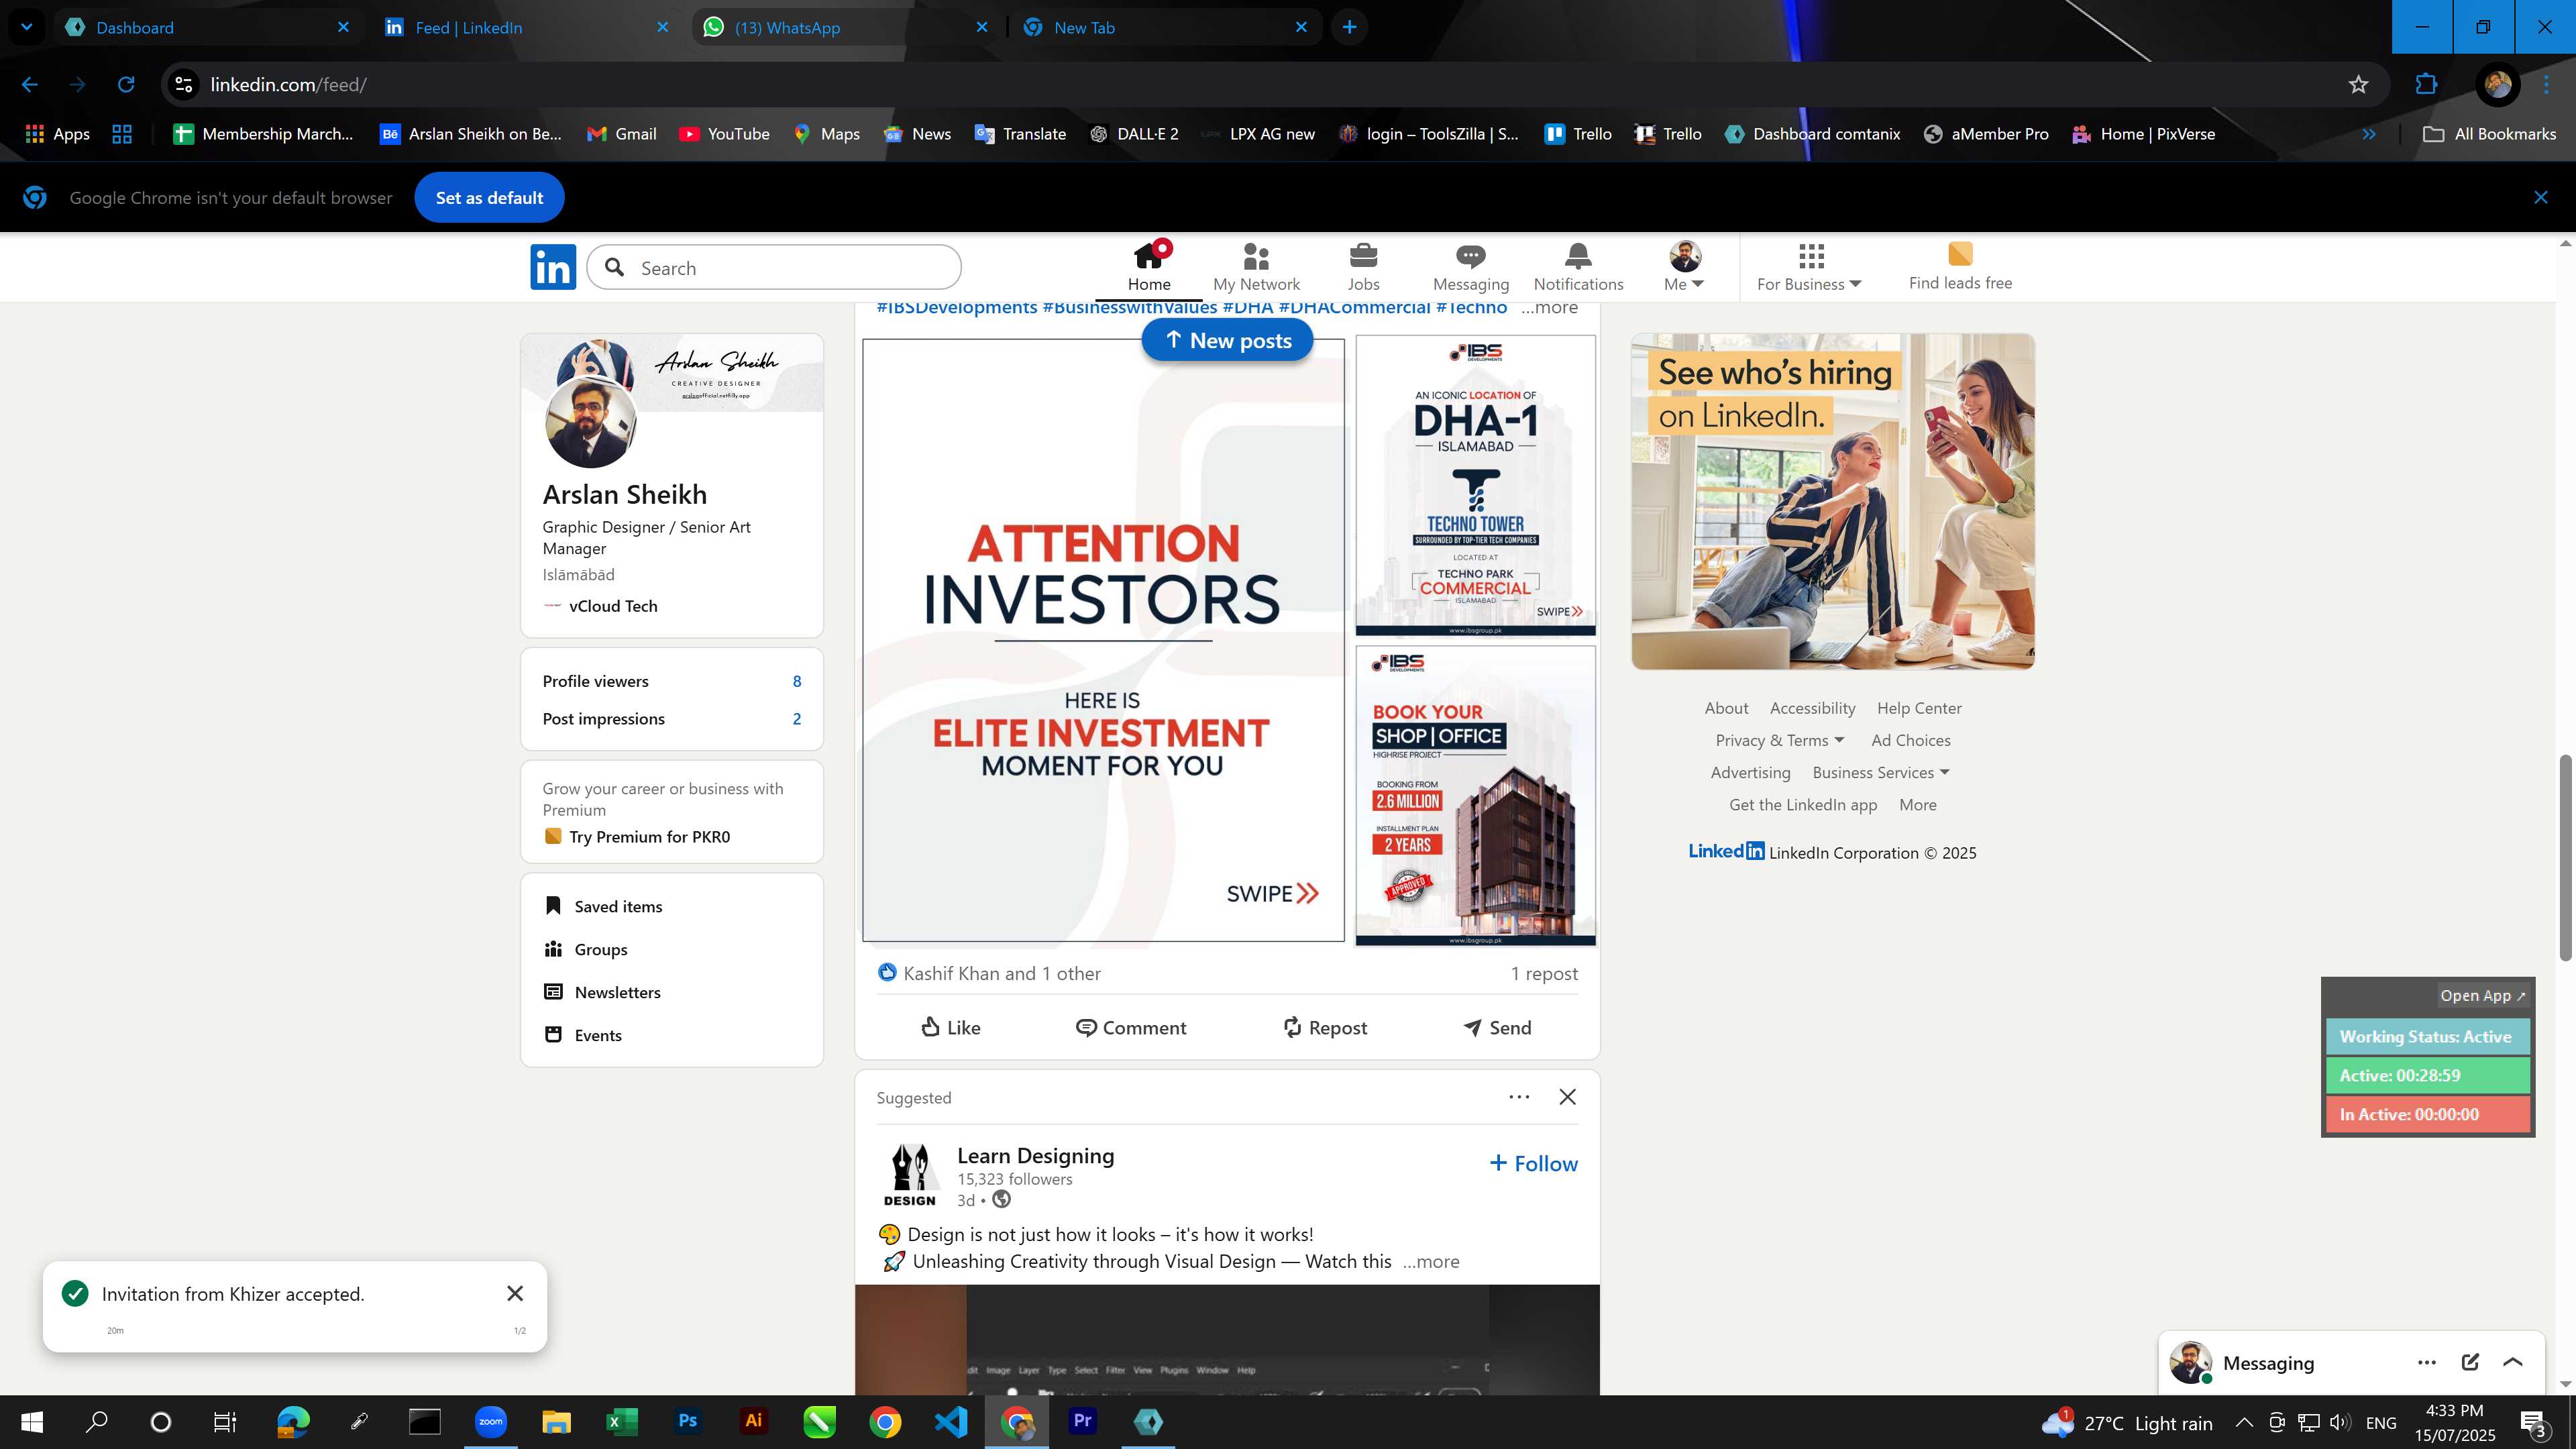Click Try Premium for PKR0
Viewport: 2576px width, 1449px height.
pos(649,837)
